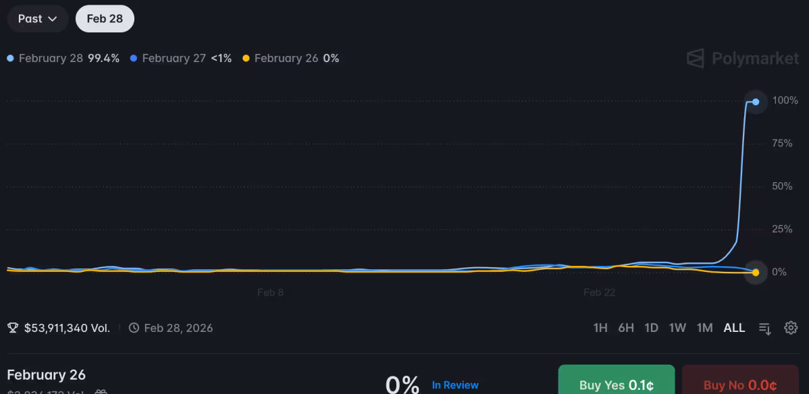This screenshot has height=394, width=809.
Task: Click Buy Yes 0.1¢ button
Action: click(x=616, y=383)
